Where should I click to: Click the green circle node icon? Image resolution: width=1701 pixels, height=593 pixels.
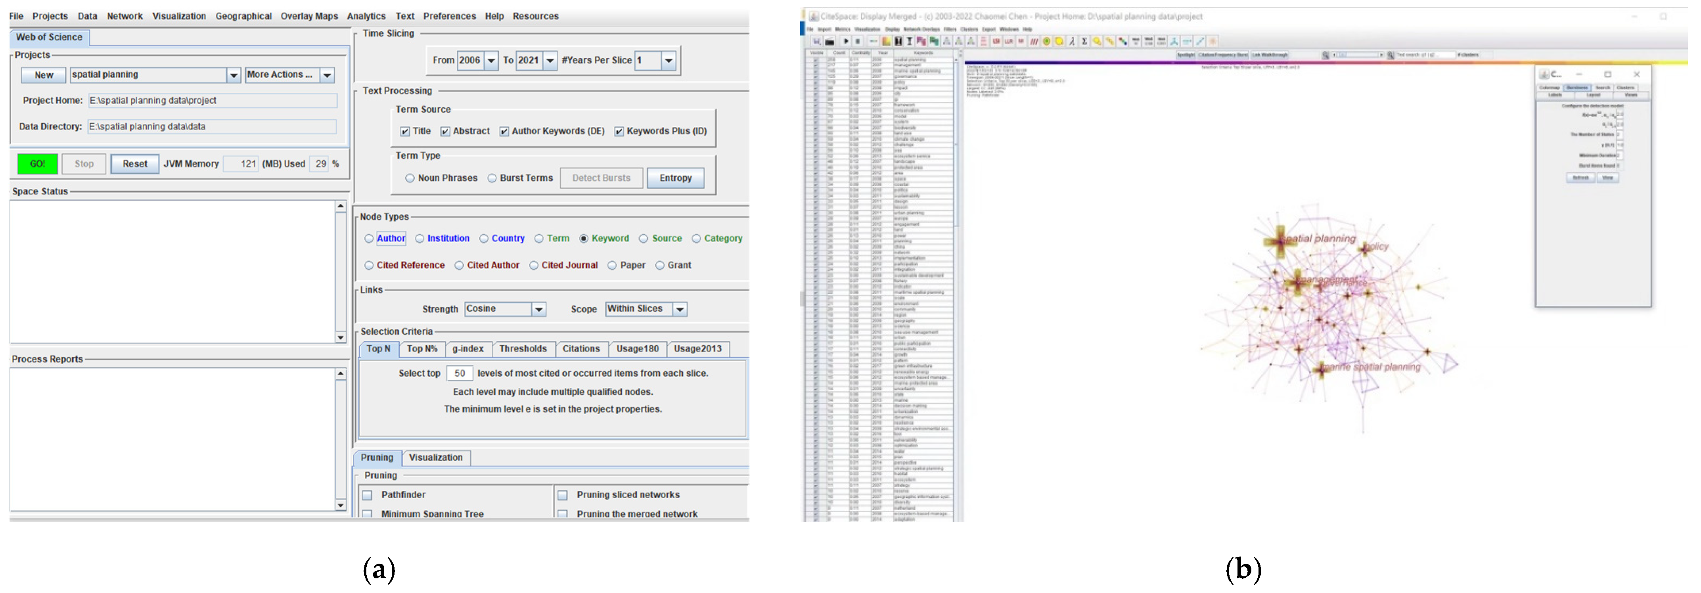[1047, 41]
